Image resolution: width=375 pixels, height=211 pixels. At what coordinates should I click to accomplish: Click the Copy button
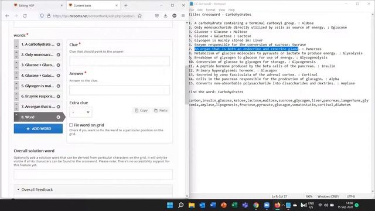[141, 111]
